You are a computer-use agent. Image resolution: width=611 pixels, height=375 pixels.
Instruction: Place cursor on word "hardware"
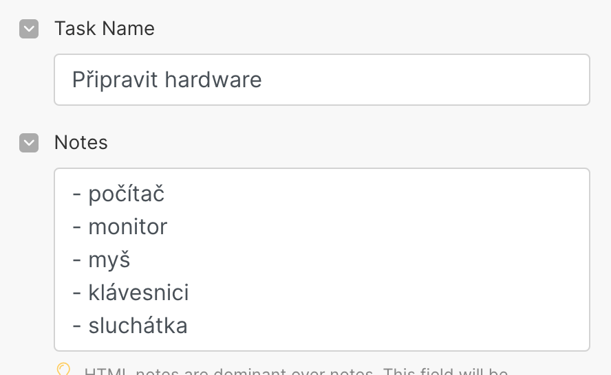point(214,80)
